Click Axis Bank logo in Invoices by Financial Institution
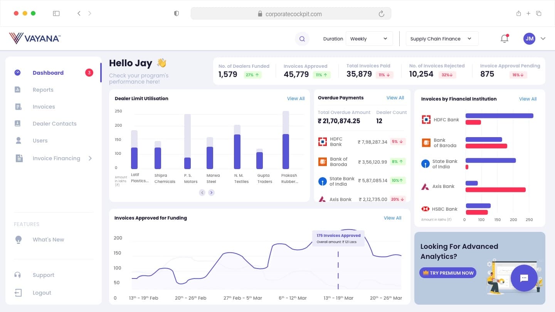The width and height of the screenshot is (555, 312). point(425,186)
